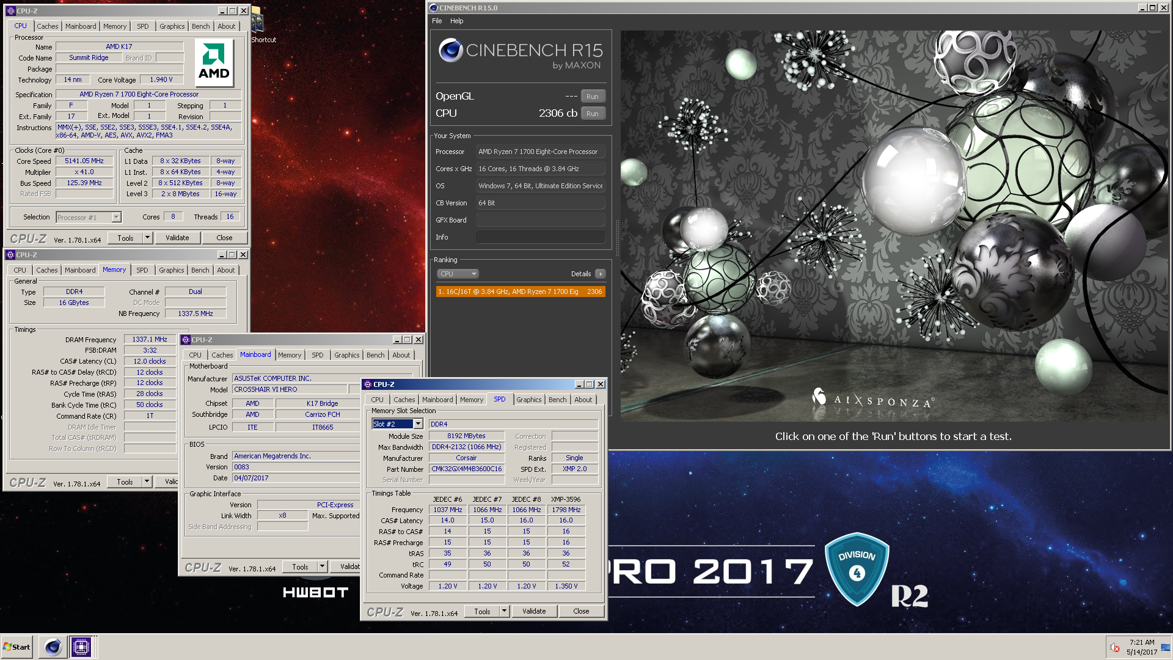Open Tools arrow in CPU-Z SPD window
The height and width of the screenshot is (660, 1173).
coord(504,611)
